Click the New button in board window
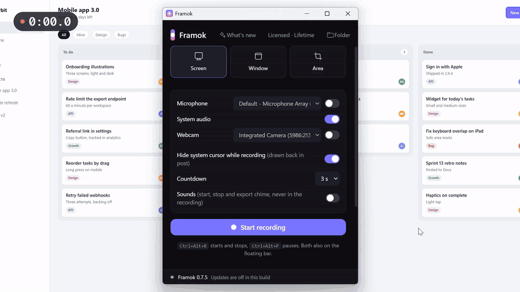 pyautogui.click(x=513, y=13)
